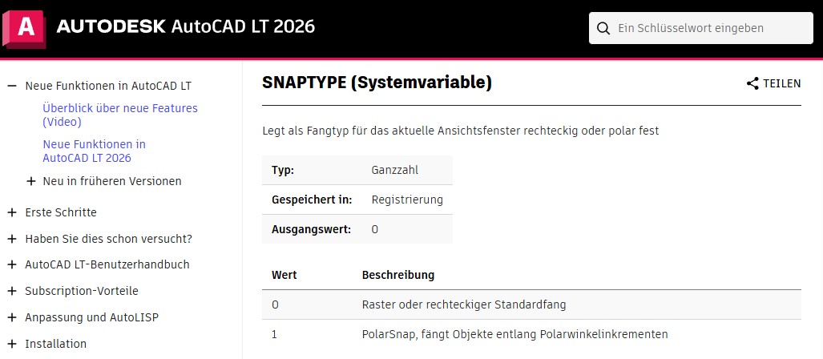Screen dimensions: 823x359
Task: Click the TEILEN share button
Action: pos(781,83)
